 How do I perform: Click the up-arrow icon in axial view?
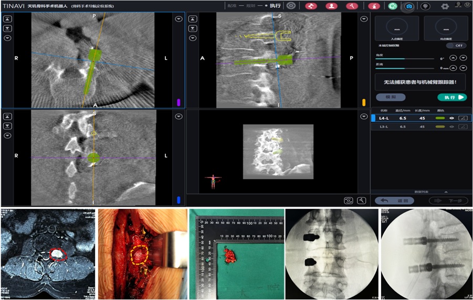click(x=7, y=19)
